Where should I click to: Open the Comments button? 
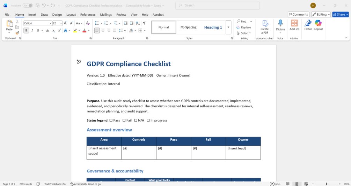[x=298, y=14]
